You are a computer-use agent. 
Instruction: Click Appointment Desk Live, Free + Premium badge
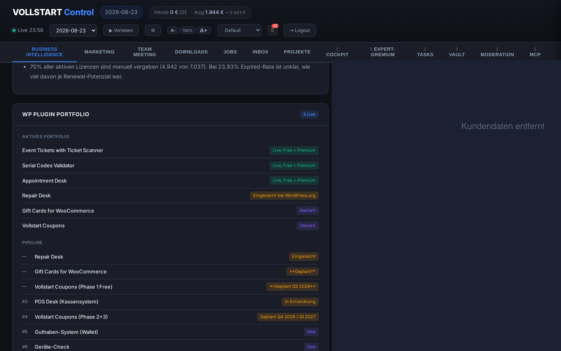(294, 181)
